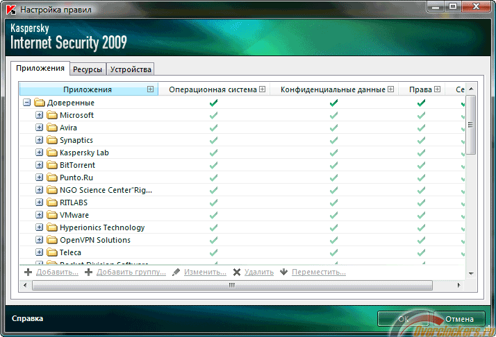
Task: Toggle Конфиденциальные данные checkmark for Avira
Action: tap(333, 128)
